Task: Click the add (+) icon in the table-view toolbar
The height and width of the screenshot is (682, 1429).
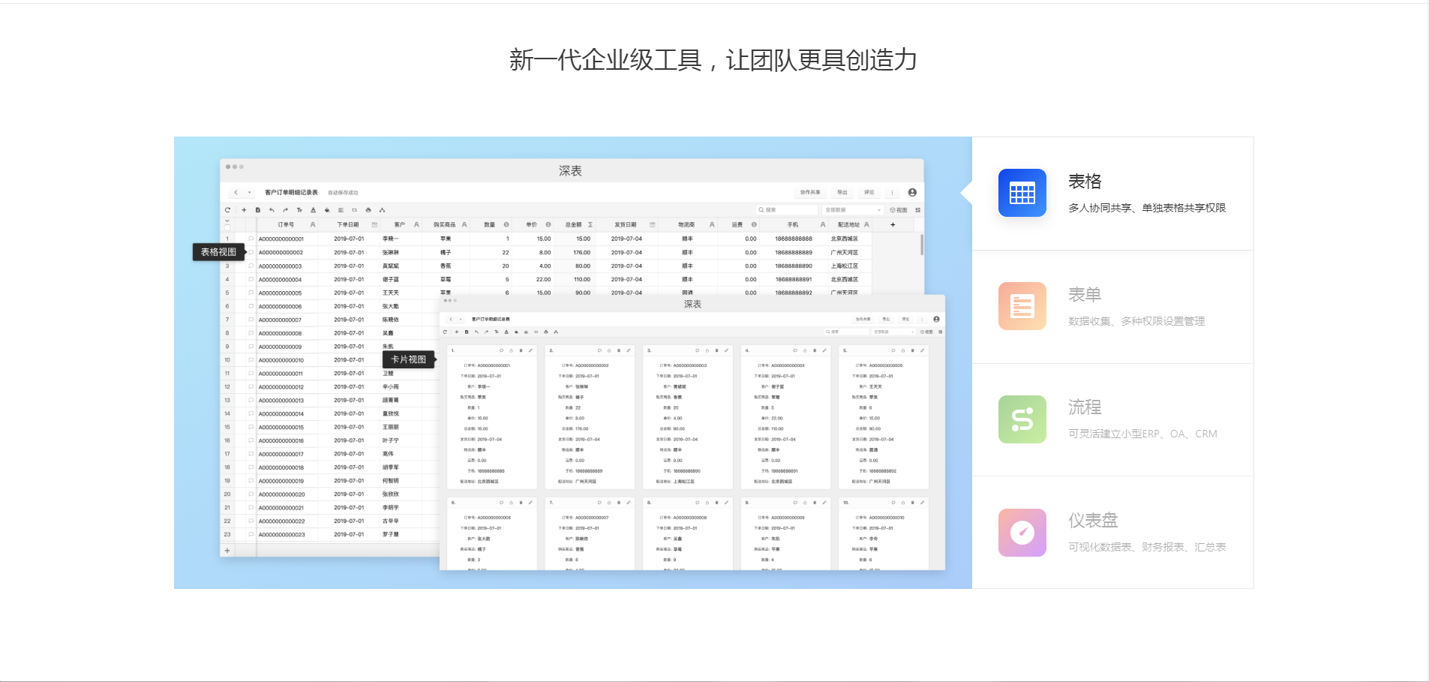Action: [244, 210]
